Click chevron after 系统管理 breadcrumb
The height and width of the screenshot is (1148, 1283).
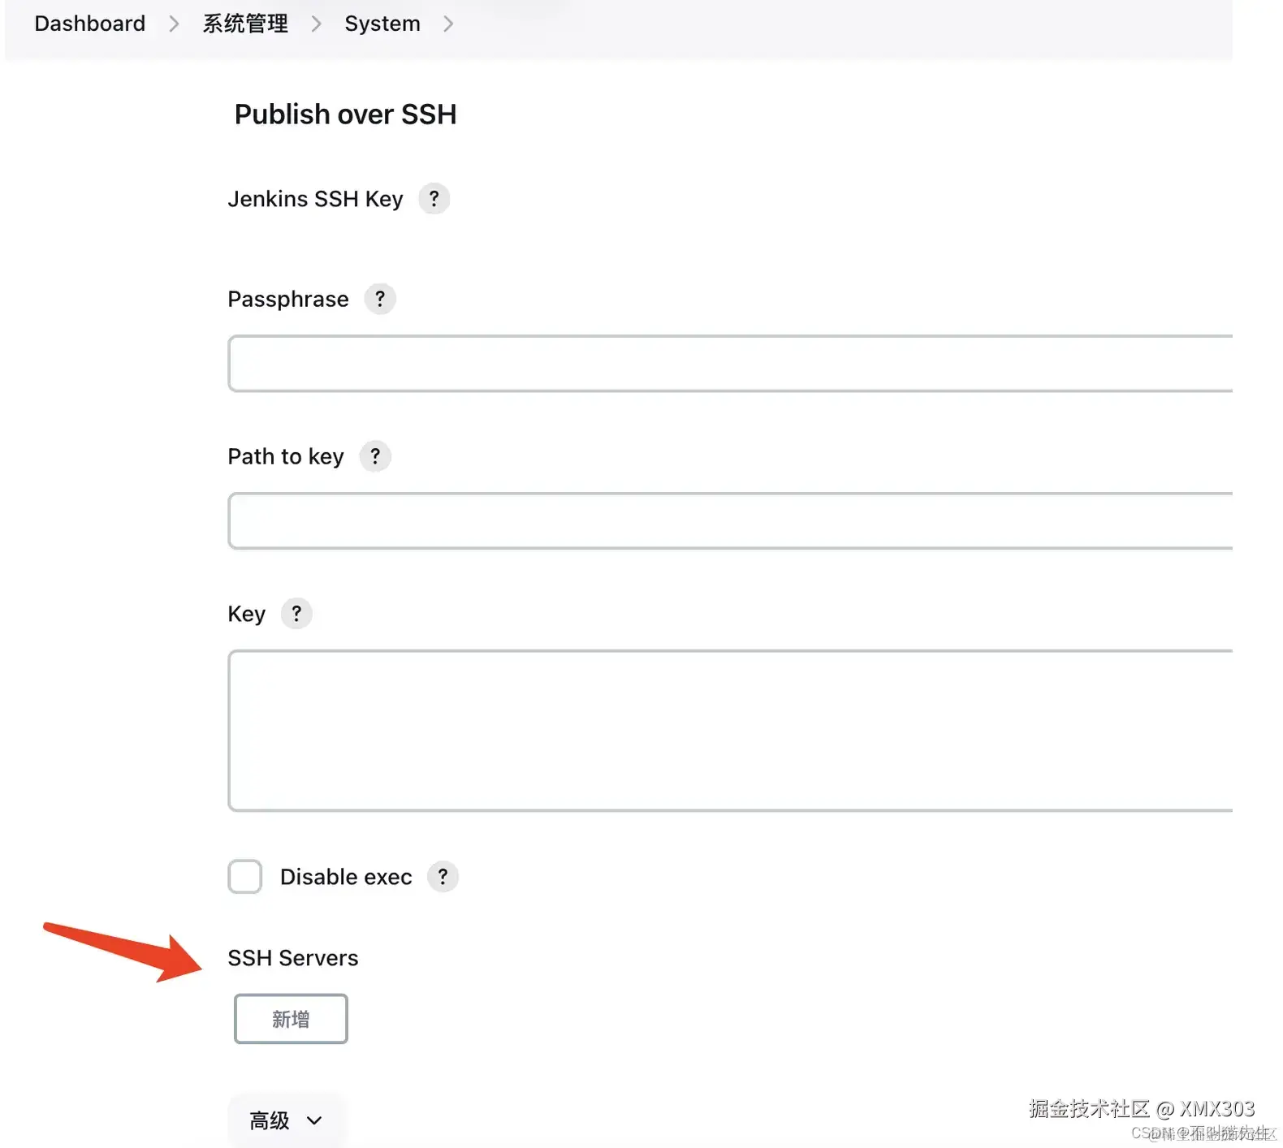click(317, 24)
